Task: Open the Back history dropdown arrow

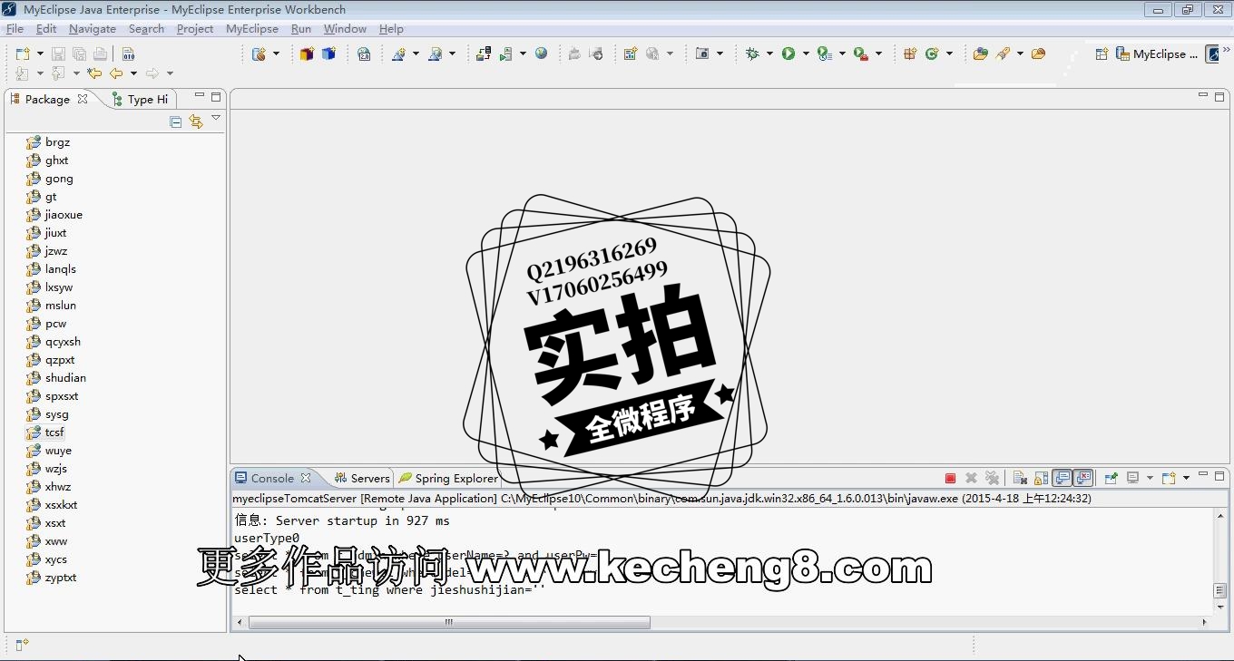Action: pyautogui.click(x=133, y=73)
